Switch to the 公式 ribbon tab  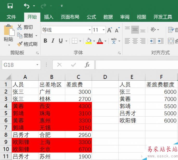91,17
